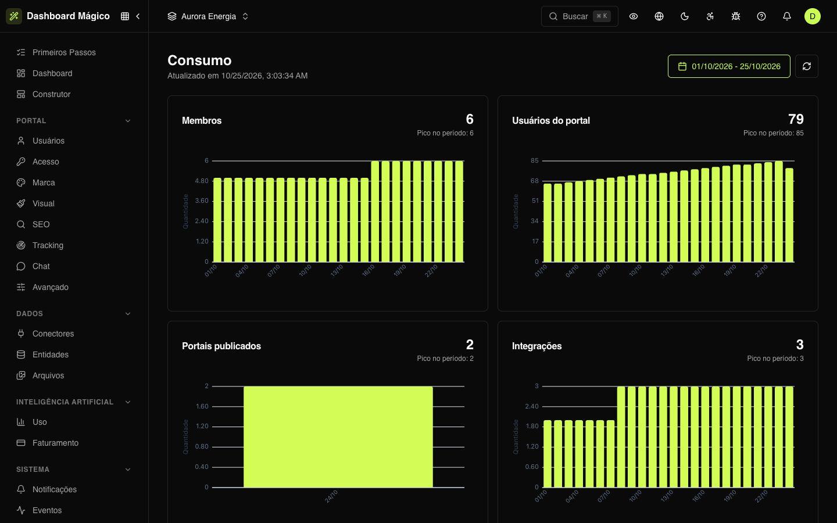The image size is (837, 523).
Task: Toggle the eye preview icon in top bar
Action: pyautogui.click(x=634, y=16)
